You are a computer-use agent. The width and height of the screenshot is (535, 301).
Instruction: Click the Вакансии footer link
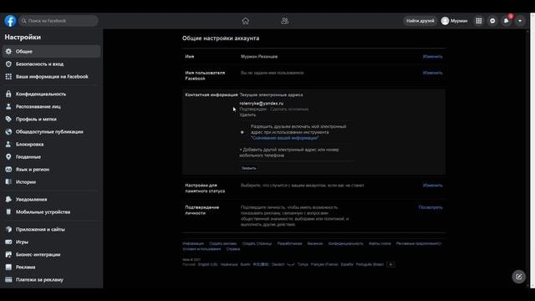pyautogui.click(x=315, y=243)
